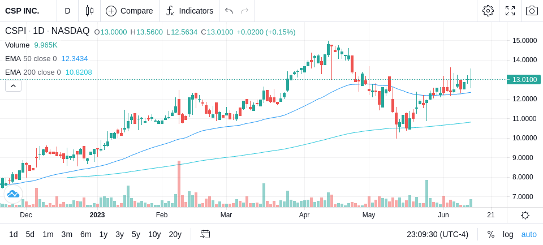
Task: Click the Apr label on time axis
Action: click(x=304, y=215)
